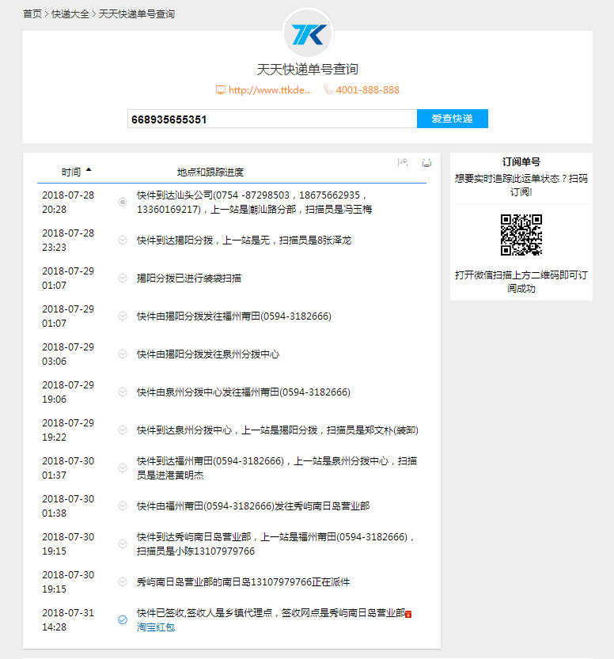Click the phone icon beside 4001-888-888

328,90
